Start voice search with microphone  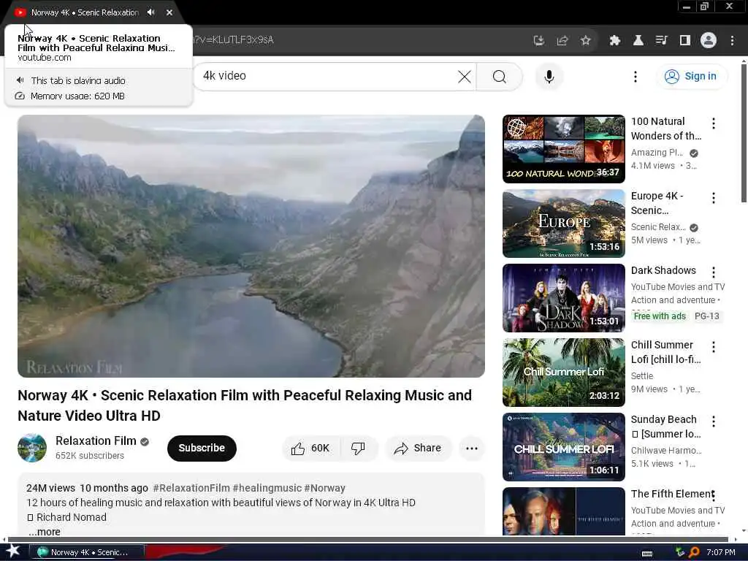[x=549, y=76]
